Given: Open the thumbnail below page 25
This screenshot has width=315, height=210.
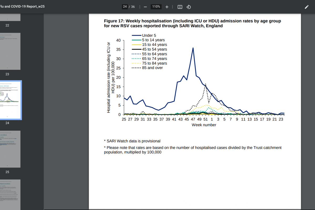Looking at the screenshot, I should (10, 194).
